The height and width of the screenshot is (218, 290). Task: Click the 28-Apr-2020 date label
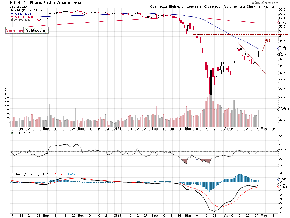[x=18, y=7]
